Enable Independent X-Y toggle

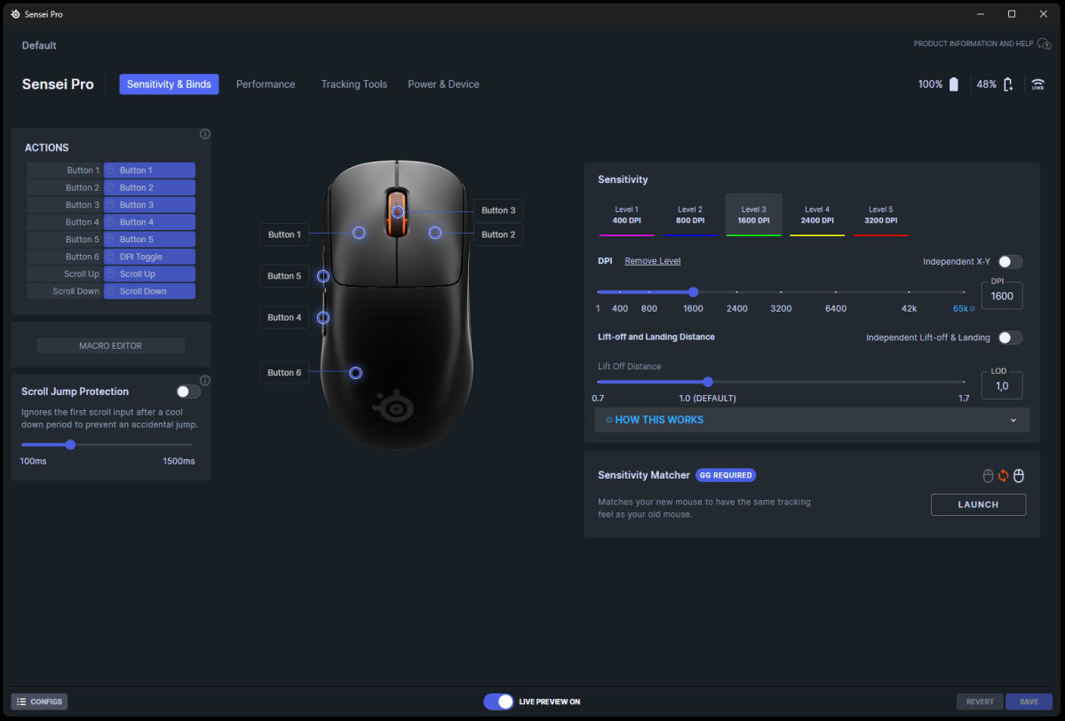(1010, 262)
